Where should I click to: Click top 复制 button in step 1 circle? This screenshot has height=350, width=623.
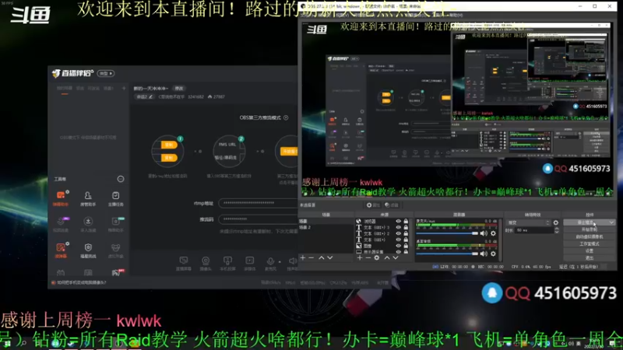[169, 145]
